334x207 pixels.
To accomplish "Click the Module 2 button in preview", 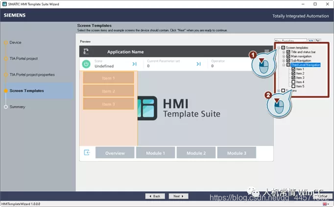I will click(x=196, y=153).
